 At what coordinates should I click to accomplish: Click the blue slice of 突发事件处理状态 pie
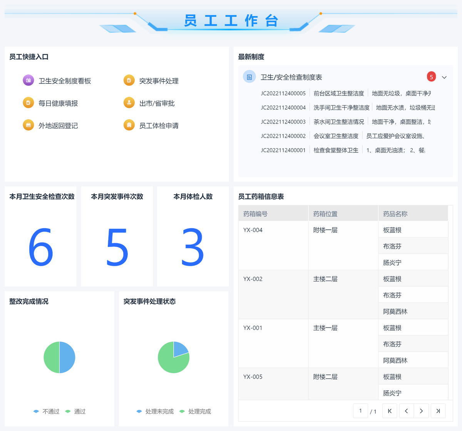180,349
